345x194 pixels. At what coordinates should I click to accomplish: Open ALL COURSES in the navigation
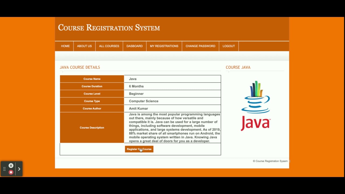pyautogui.click(x=109, y=46)
